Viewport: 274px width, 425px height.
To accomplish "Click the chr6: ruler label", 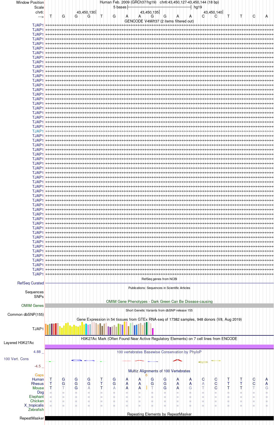I will 40,12.
